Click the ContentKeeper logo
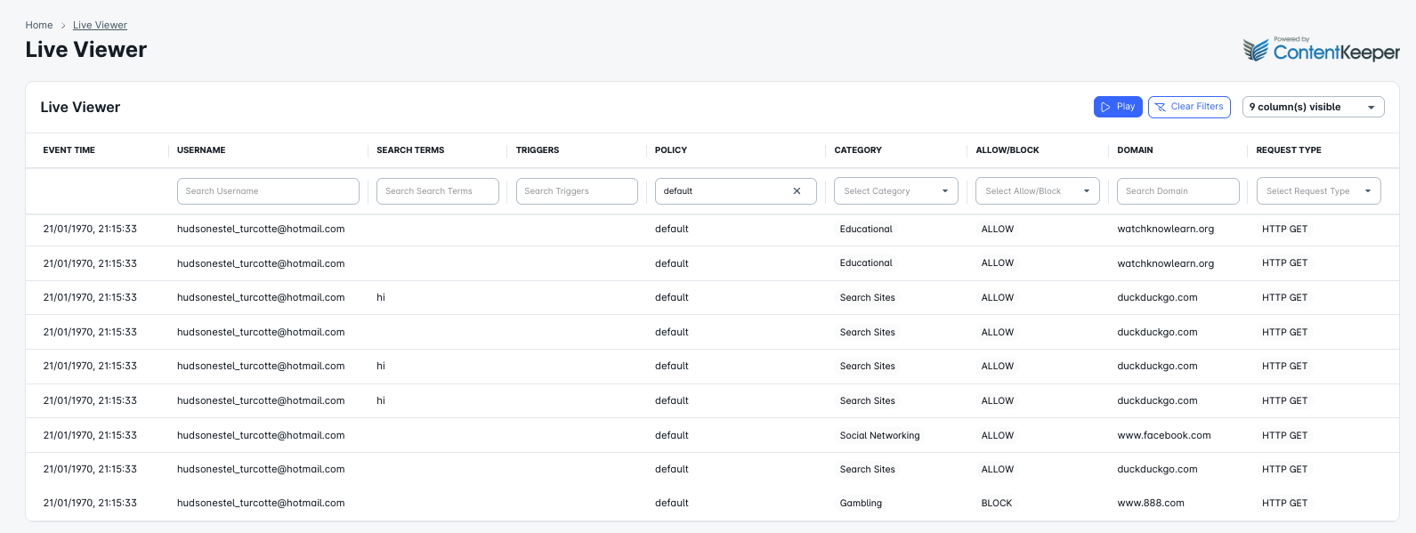Screen dimensions: 1416x533 (x=1322, y=50)
